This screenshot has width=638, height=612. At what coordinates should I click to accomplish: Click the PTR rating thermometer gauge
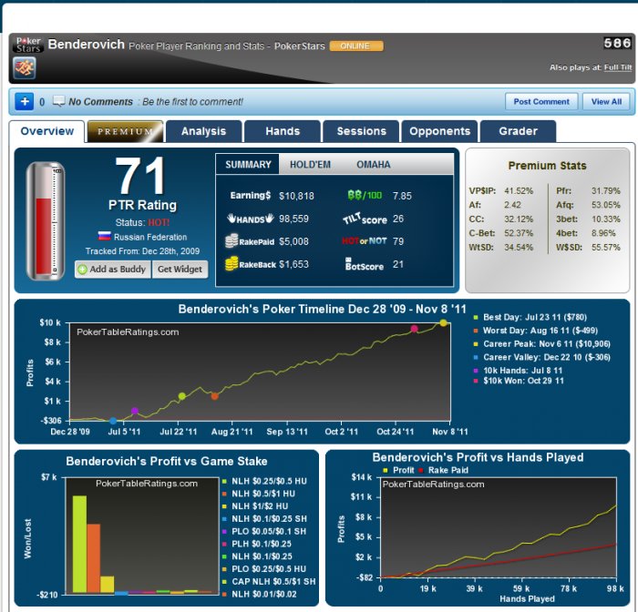[x=46, y=220]
